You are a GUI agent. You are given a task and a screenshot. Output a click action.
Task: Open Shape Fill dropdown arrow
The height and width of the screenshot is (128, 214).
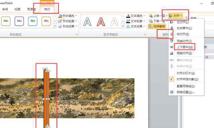(76, 16)
